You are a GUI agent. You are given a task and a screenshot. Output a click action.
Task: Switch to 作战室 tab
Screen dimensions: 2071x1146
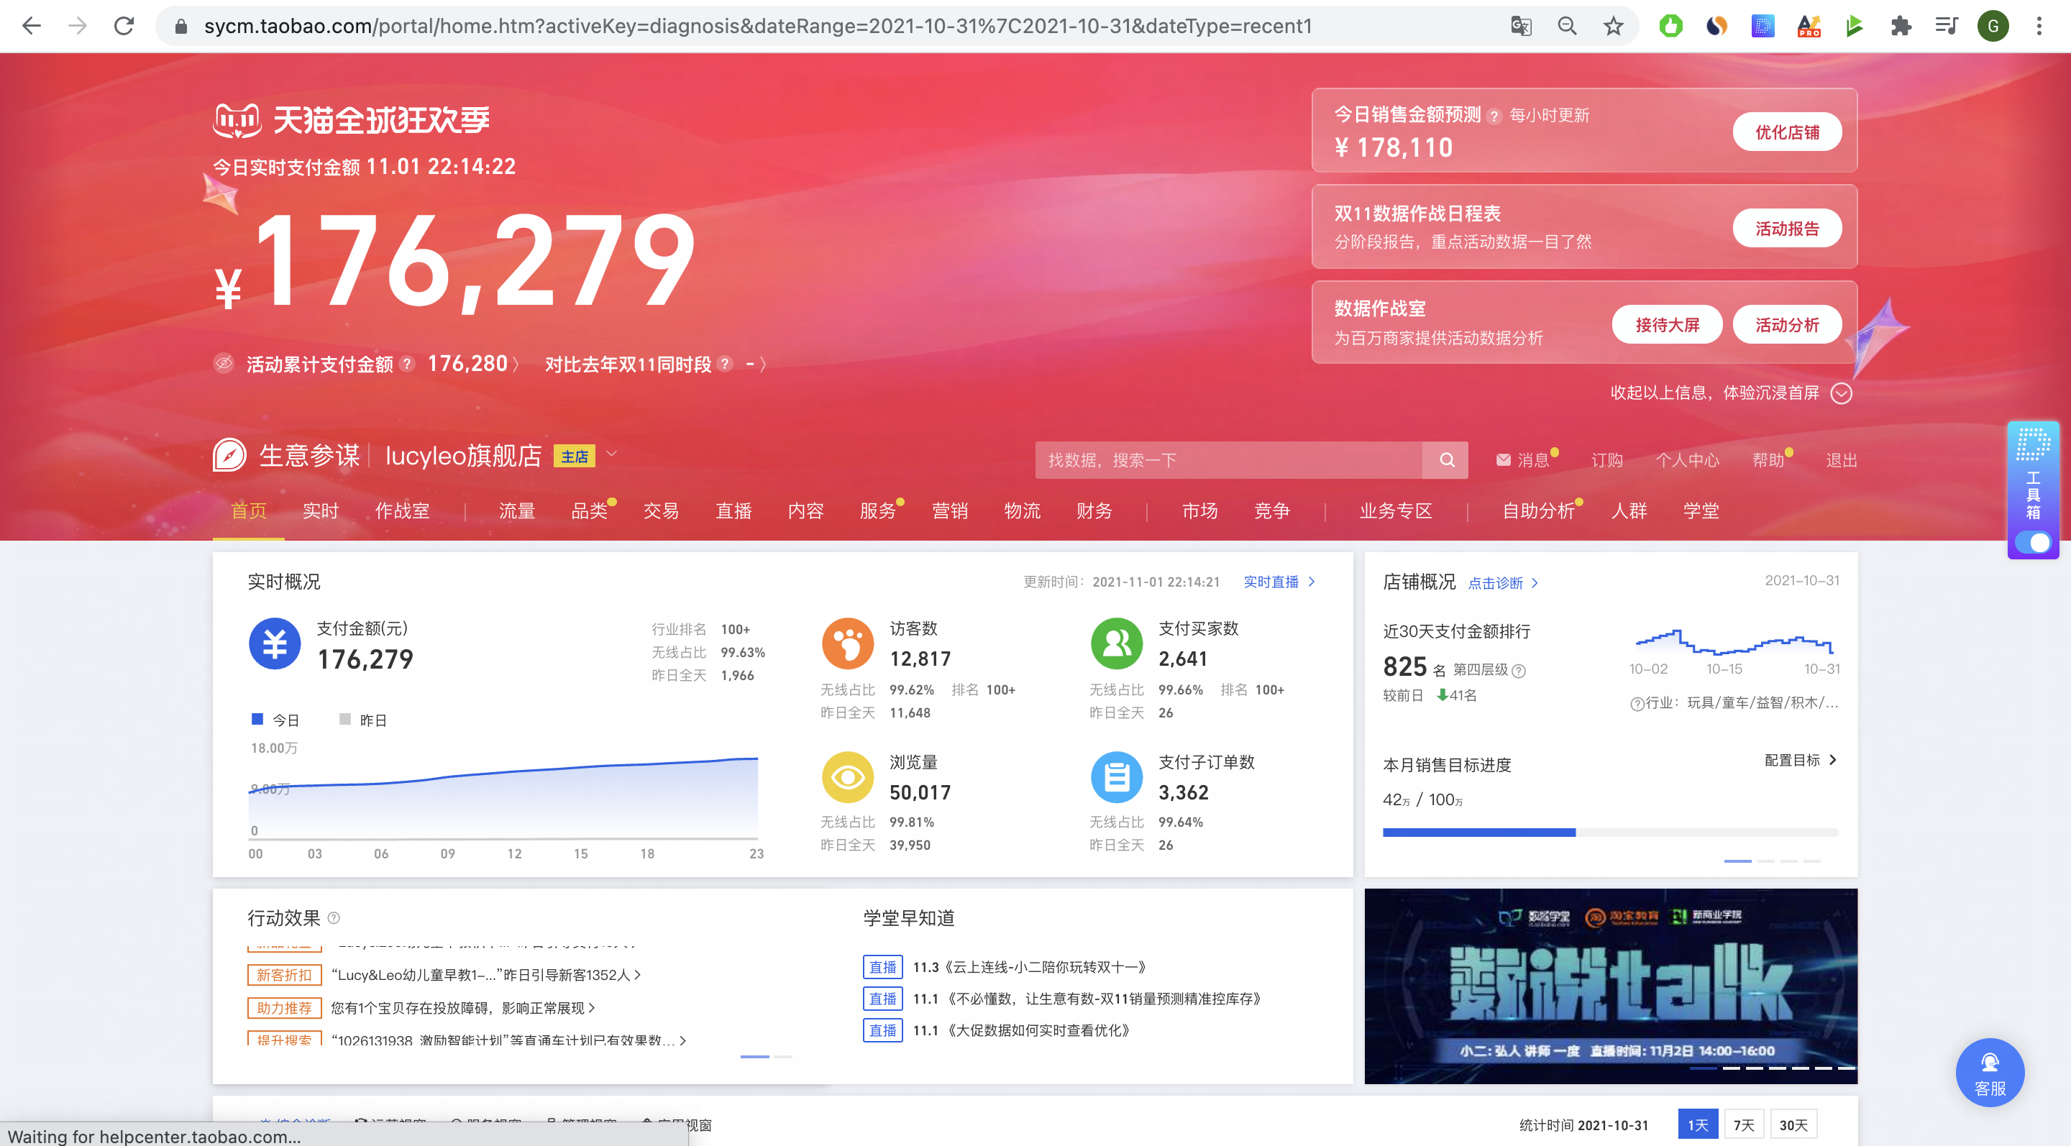coord(402,510)
